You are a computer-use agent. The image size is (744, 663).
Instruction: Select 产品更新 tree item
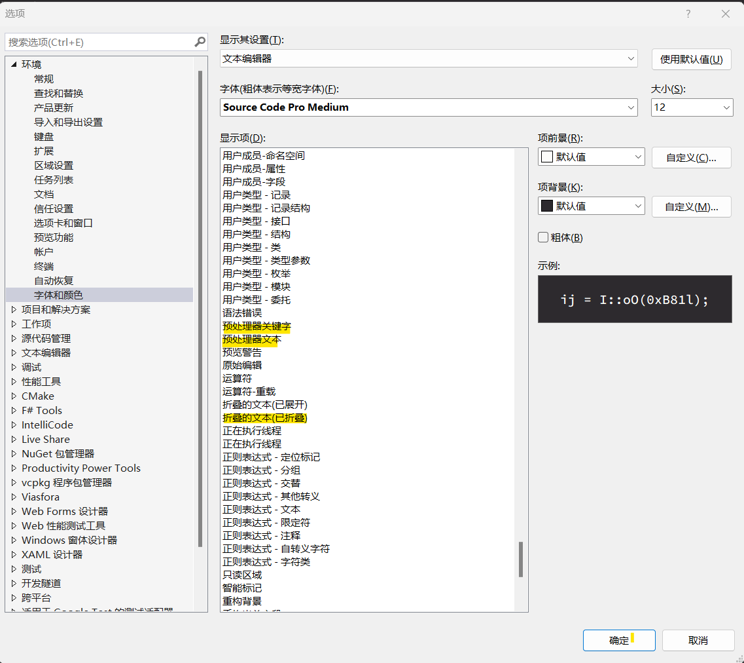pyautogui.click(x=54, y=108)
